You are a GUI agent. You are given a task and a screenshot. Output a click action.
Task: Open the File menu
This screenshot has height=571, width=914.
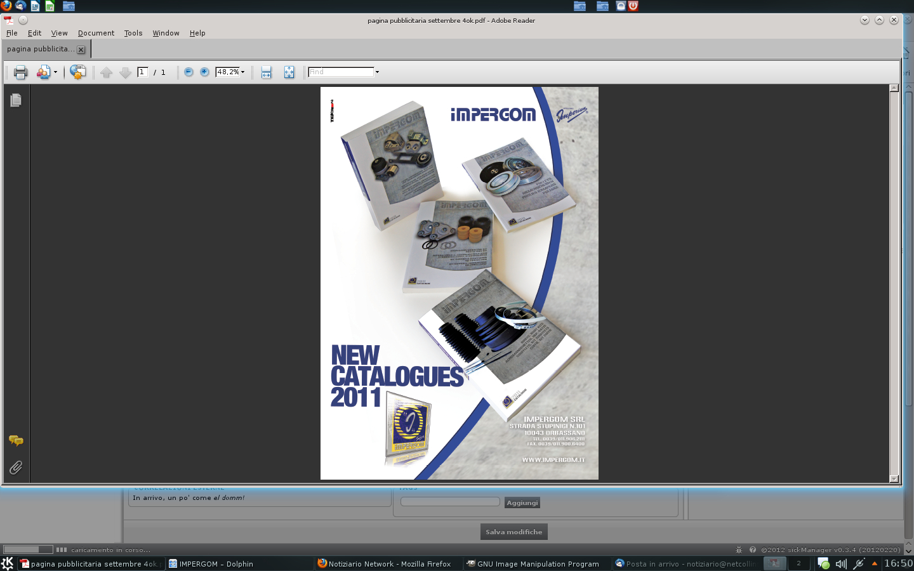(12, 33)
